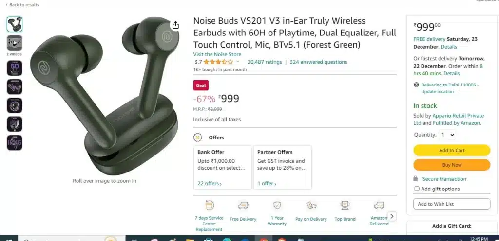The image size is (499, 241).
Task: Go back to results
Action: 22,5
